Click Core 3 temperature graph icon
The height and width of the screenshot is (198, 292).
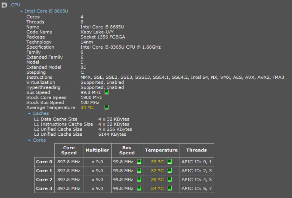point(169,188)
